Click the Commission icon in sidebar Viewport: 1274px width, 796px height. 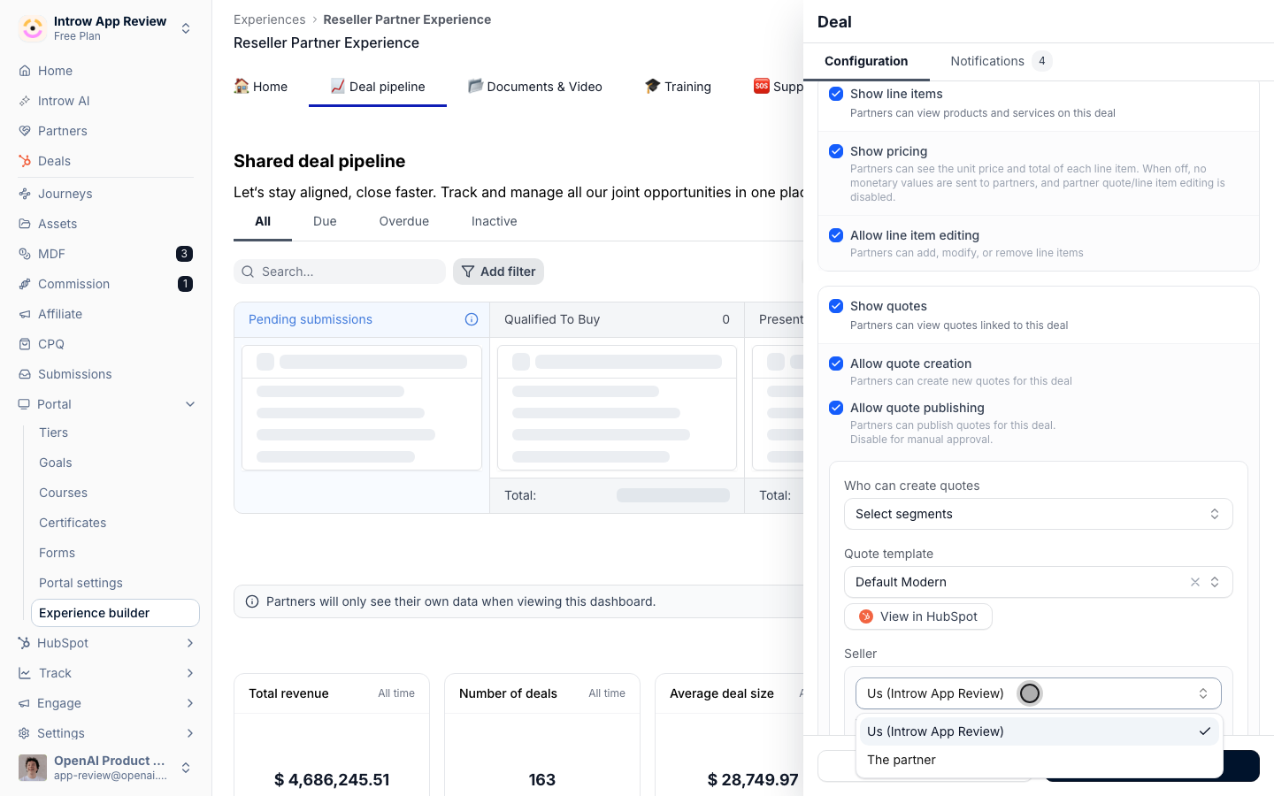(x=25, y=284)
